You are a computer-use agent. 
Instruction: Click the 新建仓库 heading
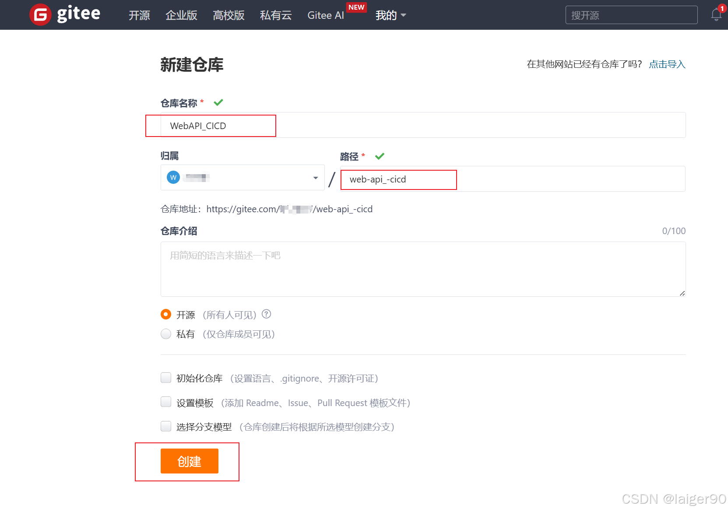click(192, 65)
